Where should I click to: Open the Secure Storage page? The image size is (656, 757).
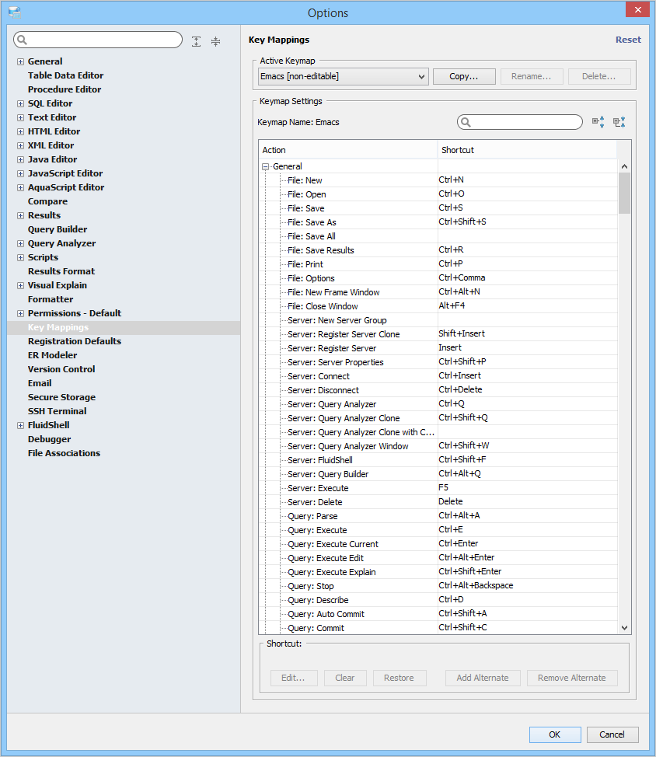pyautogui.click(x=61, y=397)
